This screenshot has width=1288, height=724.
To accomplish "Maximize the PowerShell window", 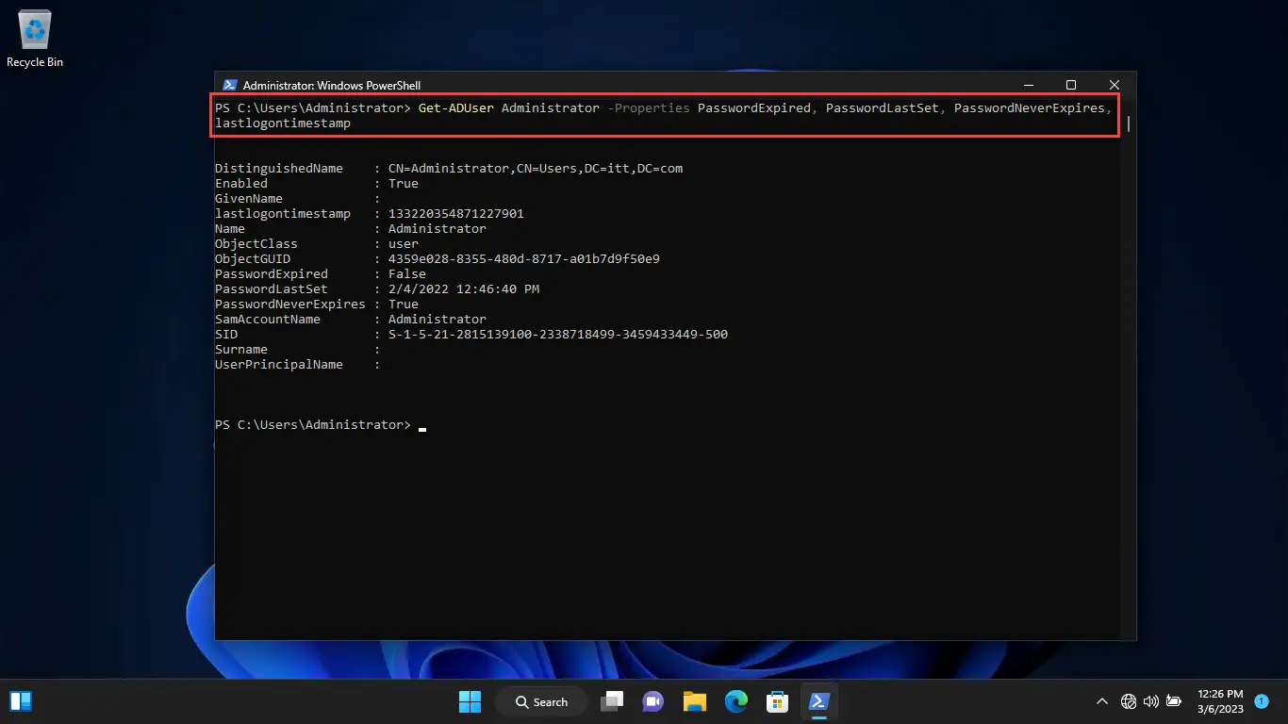I will [x=1070, y=85].
